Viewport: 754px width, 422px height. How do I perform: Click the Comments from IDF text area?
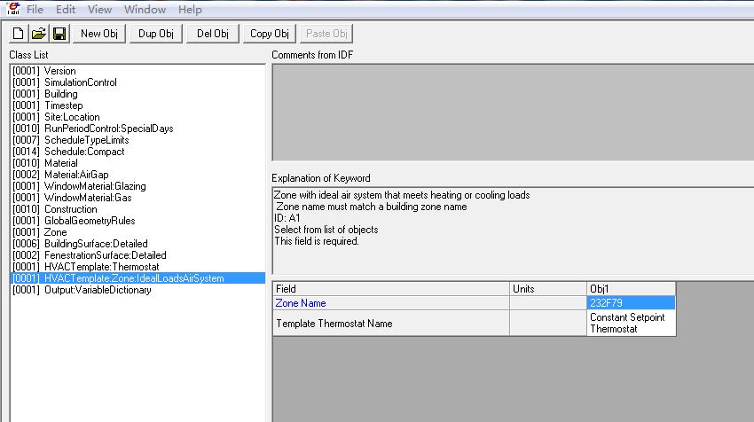point(512,112)
